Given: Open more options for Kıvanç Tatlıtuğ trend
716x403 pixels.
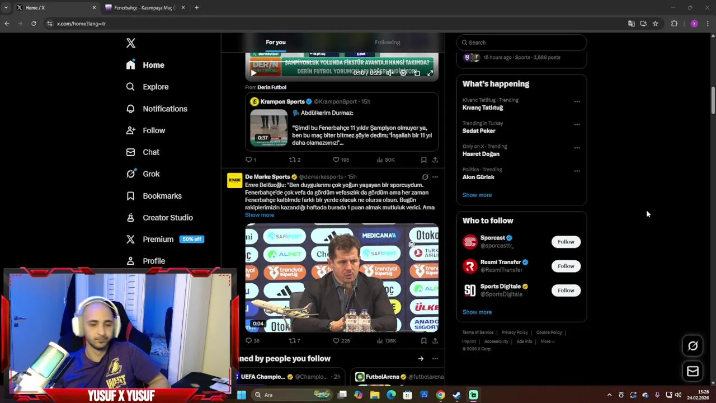Looking at the screenshot, I should 577,101.
